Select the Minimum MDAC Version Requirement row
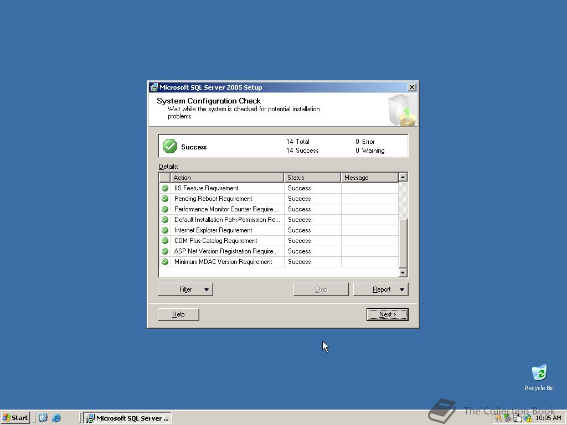 tap(279, 261)
